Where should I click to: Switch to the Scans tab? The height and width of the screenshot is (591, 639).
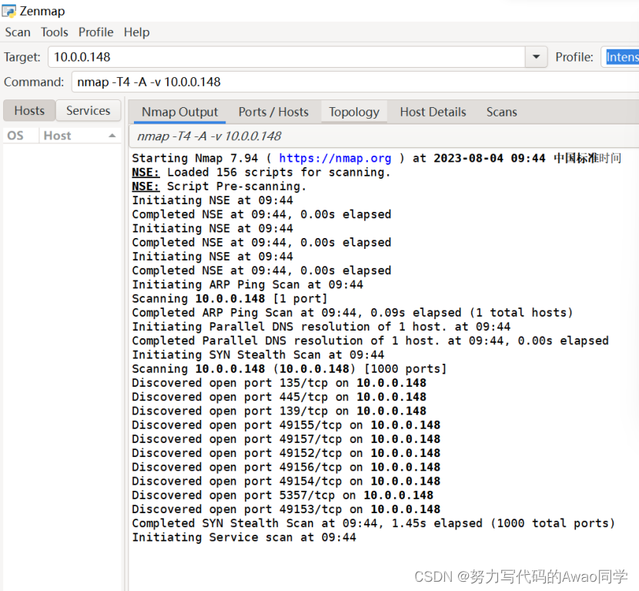pyautogui.click(x=502, y=112)
